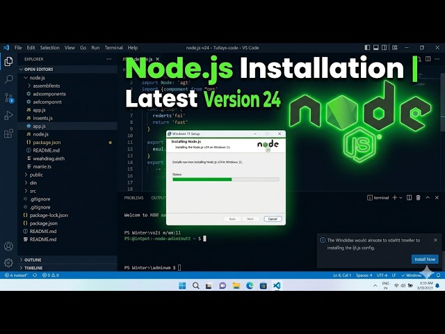Open the Explorer view in activity bar
Screen dimensions: 445x334
[8, 61]
